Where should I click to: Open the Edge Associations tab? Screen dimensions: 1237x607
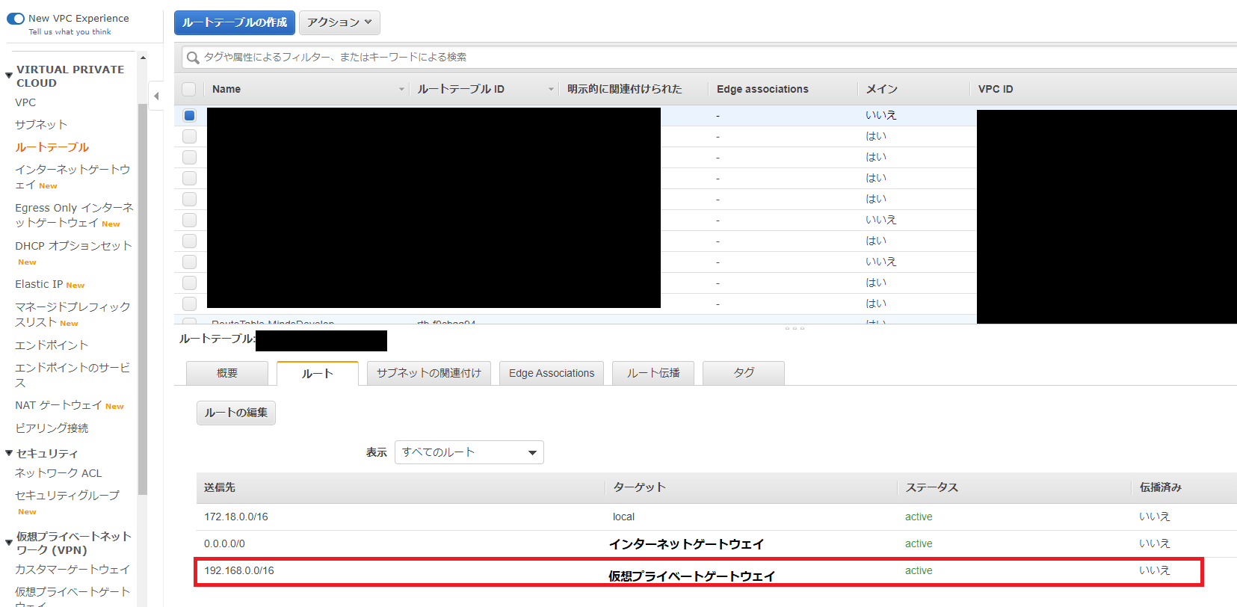pyautogui.click(x=552, y=373)
